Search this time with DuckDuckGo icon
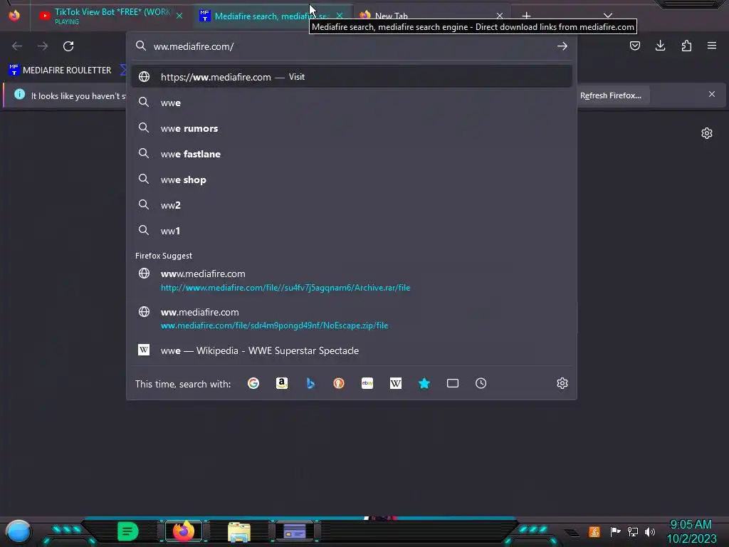This screenshot has width=729, height=547. point(339,383)
